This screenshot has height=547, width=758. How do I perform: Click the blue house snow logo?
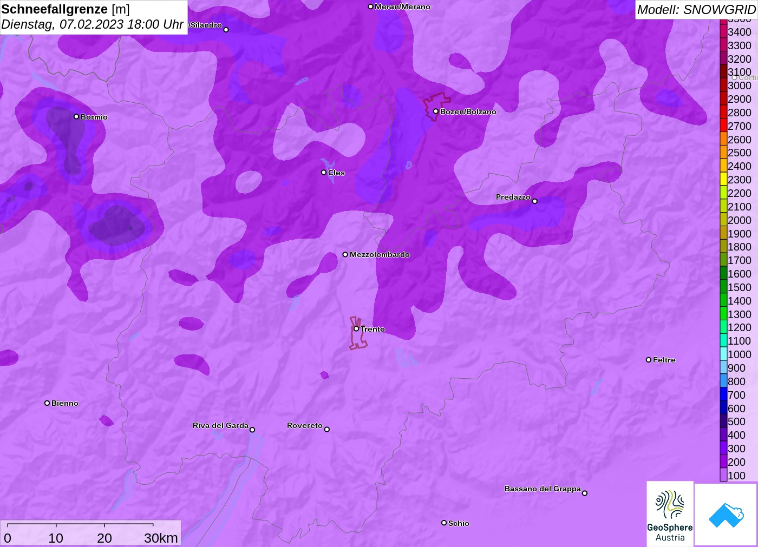(x=726, y=515)
